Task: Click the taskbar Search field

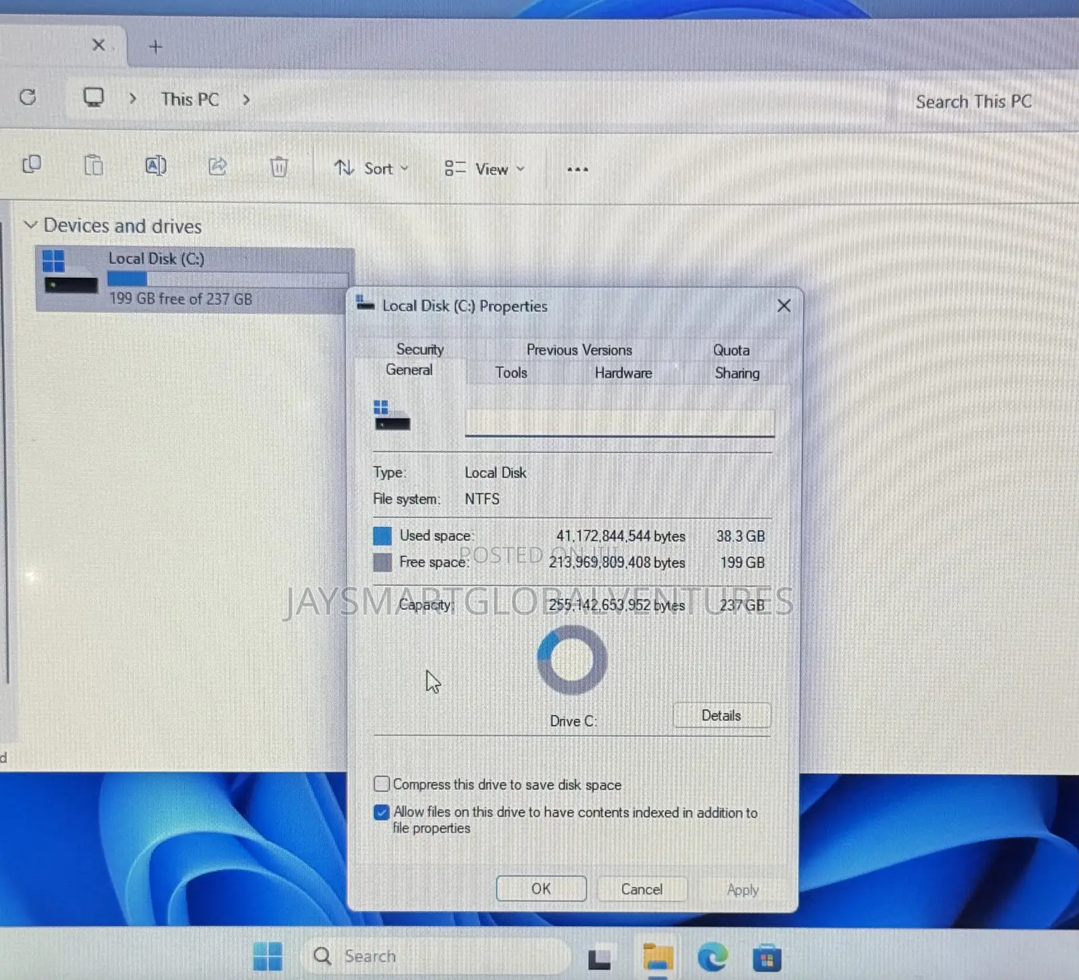Action: point(436,956)
